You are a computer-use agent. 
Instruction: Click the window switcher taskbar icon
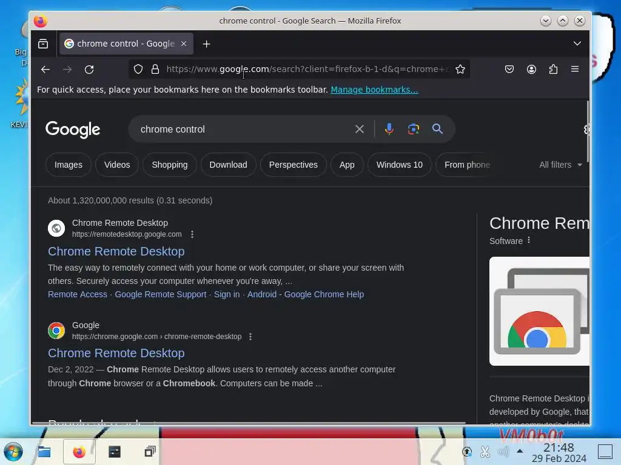[150, 452]
